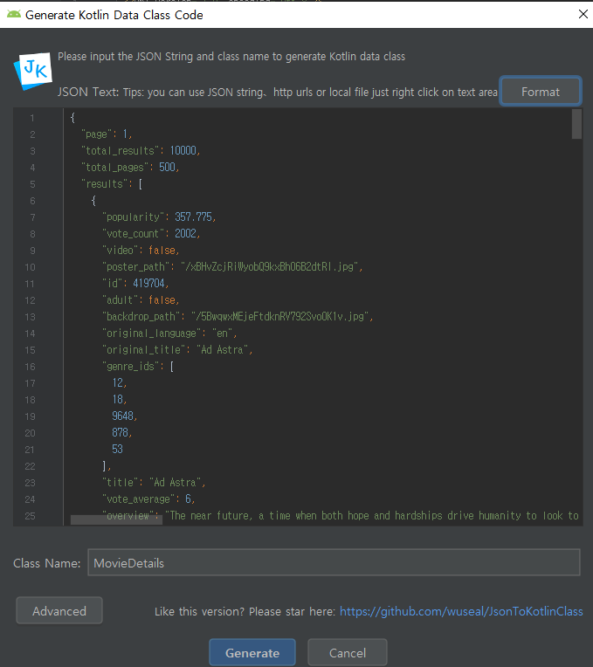The height and width of the screenshot is (667, 593).
Task: Close the Generate Kotlin Data Class dialog
Action: pyautogui.click(x=583, y=14)
